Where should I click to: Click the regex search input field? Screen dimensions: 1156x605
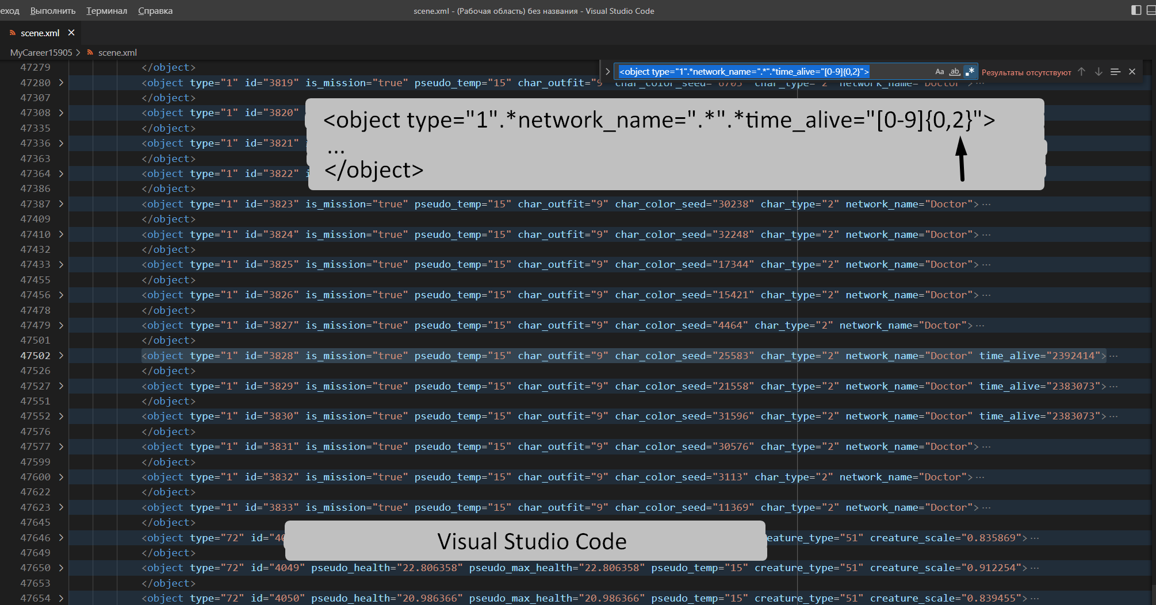771,72
